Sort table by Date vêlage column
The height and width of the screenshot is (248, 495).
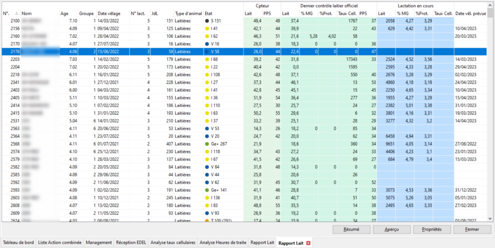pyautogui.click(x=112, y=14)
